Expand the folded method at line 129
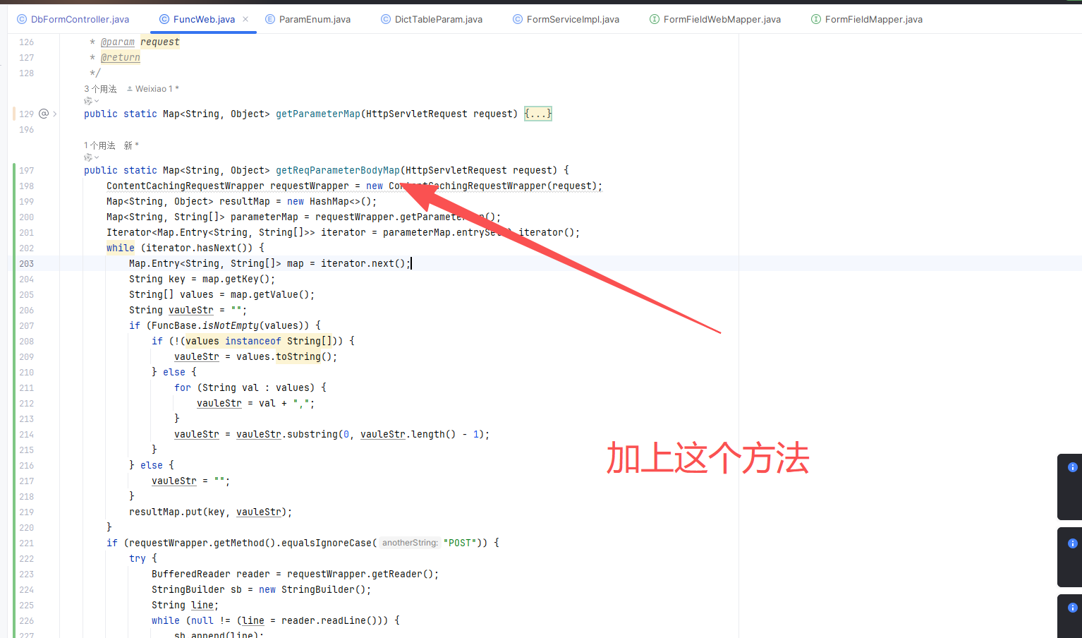Screen dimensions: 1082x638 click(55, 114)
